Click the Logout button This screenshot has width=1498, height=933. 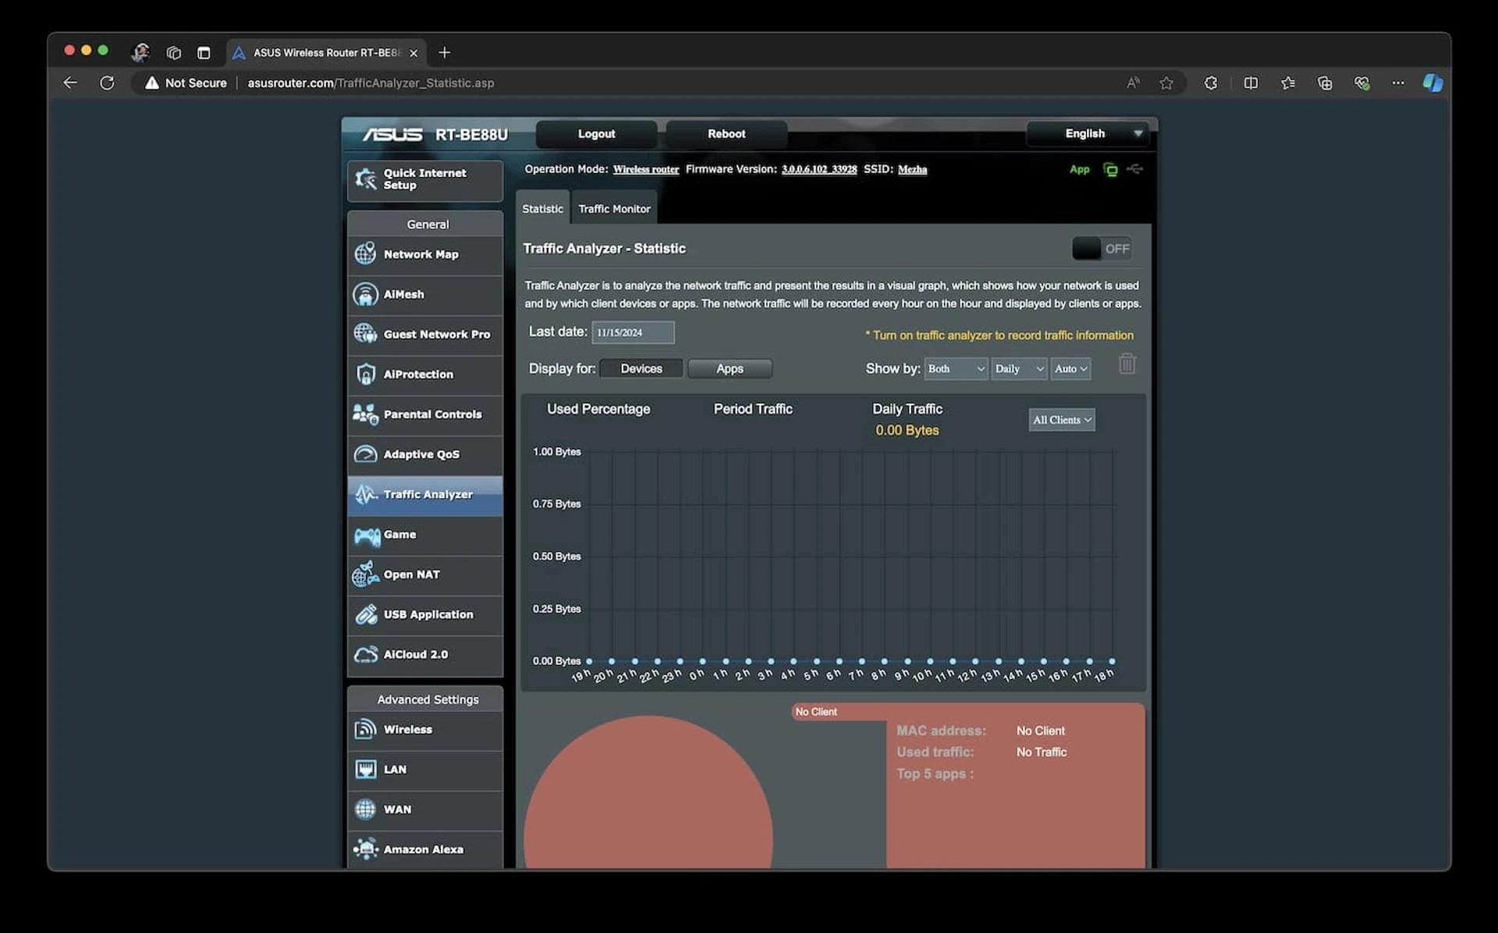tap(596, 133)
